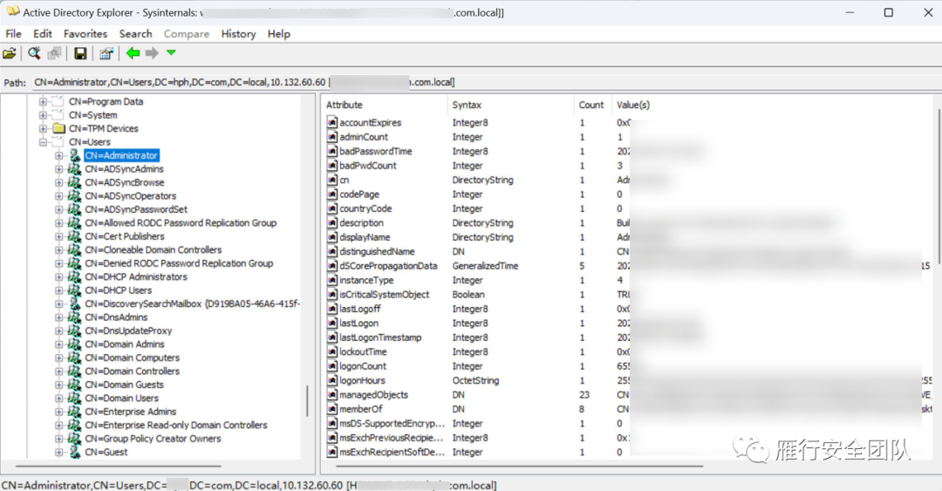The height and width of the screenshot is (491, 942).
Task: Expand the CN=System node
Action: [43, 115]
